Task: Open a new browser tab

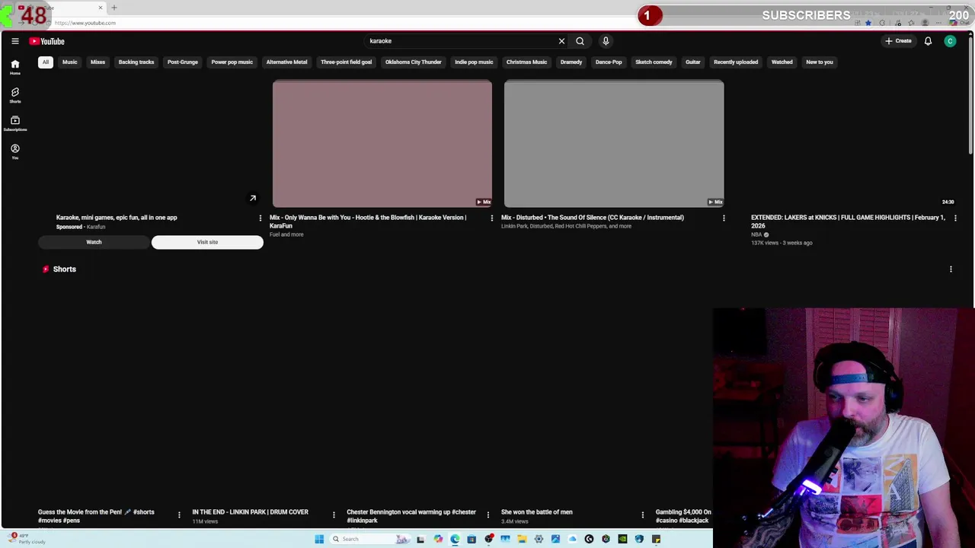Action: (x=114, y=8)
